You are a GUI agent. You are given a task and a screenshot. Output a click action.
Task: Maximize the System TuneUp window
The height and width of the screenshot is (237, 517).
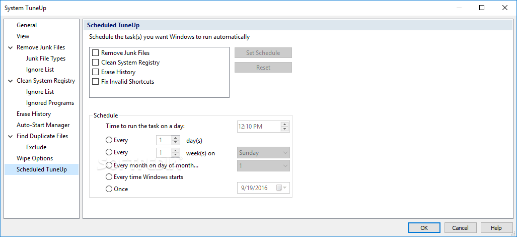pos(482,8)
